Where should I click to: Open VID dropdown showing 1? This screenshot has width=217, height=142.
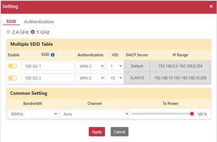[115, 66]
